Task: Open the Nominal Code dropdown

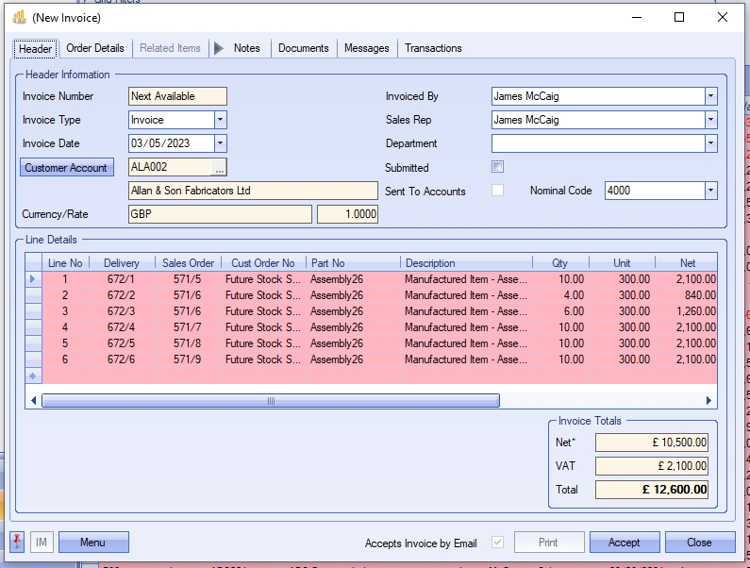Action: 710,191
